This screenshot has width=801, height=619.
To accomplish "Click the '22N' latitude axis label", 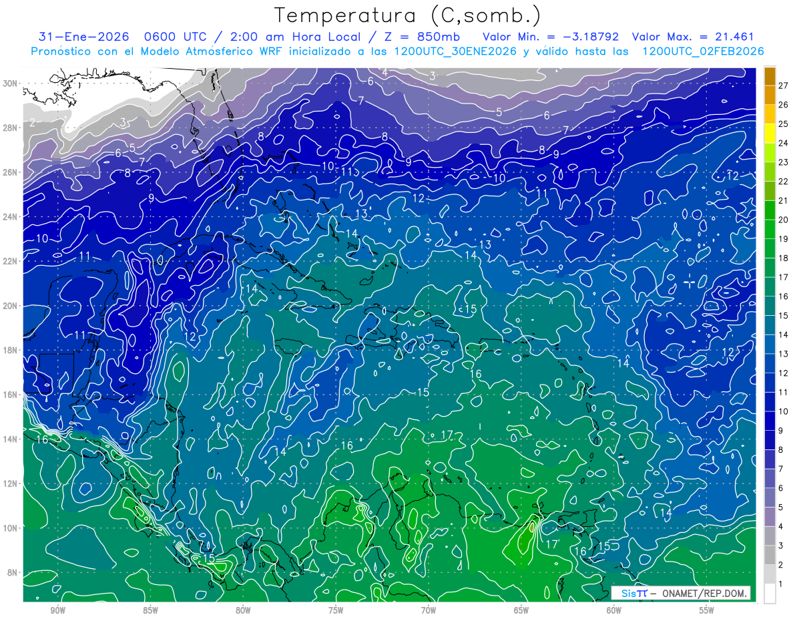I will [11, 261].
